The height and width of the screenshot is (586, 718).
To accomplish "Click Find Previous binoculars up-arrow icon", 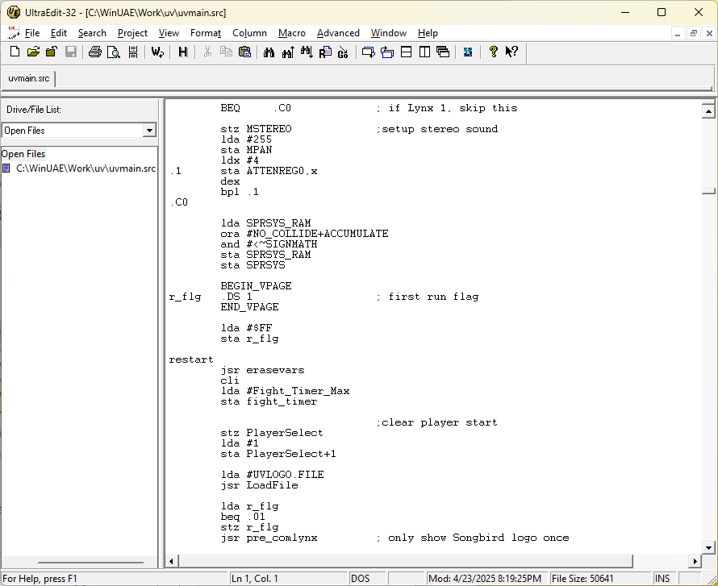I will [288, 52].
